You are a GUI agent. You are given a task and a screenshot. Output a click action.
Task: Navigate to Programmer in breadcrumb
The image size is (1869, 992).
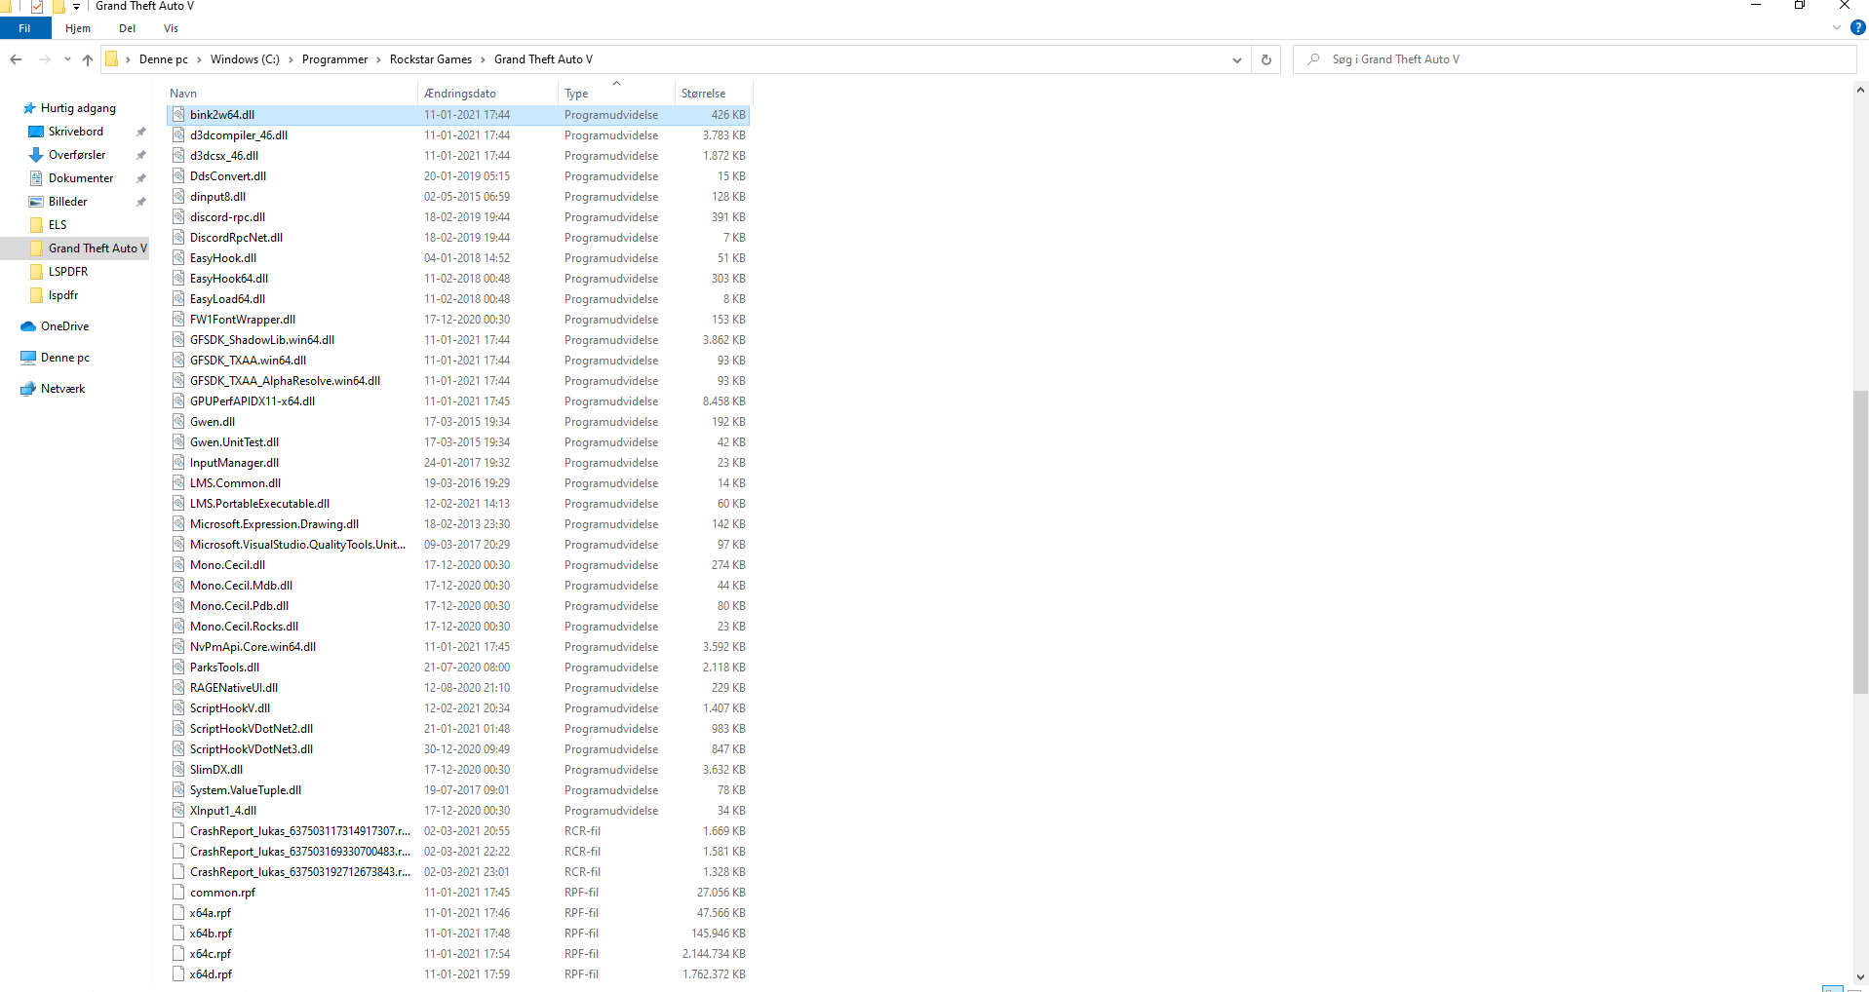[x=335, y=59]
